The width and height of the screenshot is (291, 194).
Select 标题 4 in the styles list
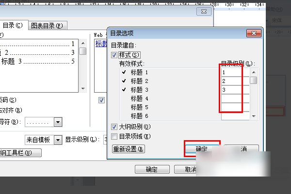tap(139, 98)
